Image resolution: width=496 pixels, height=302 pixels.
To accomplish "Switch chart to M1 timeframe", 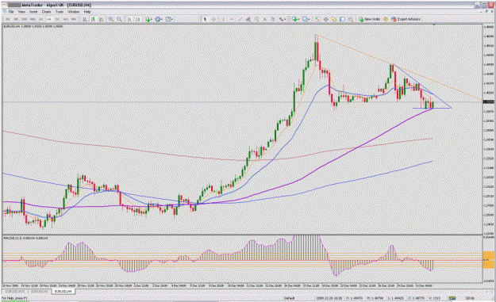I will (x=8, y=19).
